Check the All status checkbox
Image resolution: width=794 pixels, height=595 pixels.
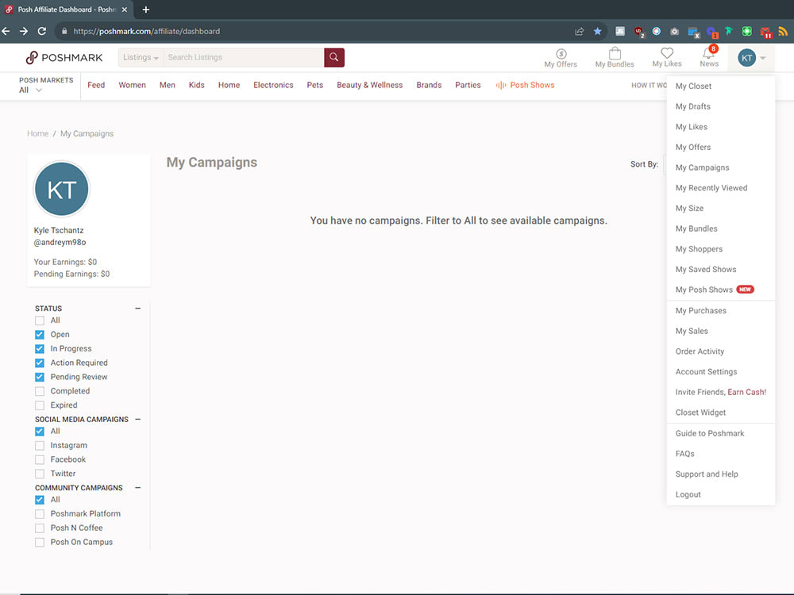(x=40, y=321)
